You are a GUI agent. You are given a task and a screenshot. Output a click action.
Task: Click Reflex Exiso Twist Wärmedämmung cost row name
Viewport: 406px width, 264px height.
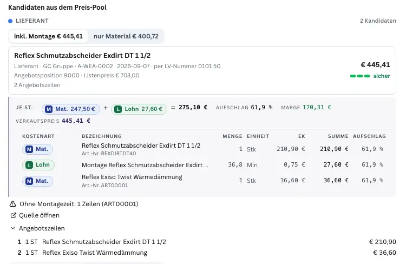click(132, 177)
